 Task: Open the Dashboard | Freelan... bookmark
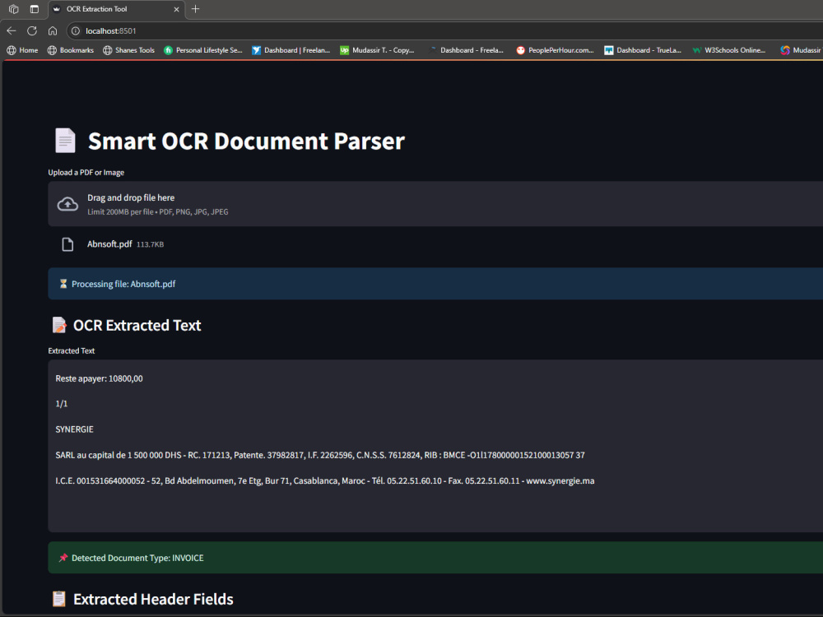[291, 50]
